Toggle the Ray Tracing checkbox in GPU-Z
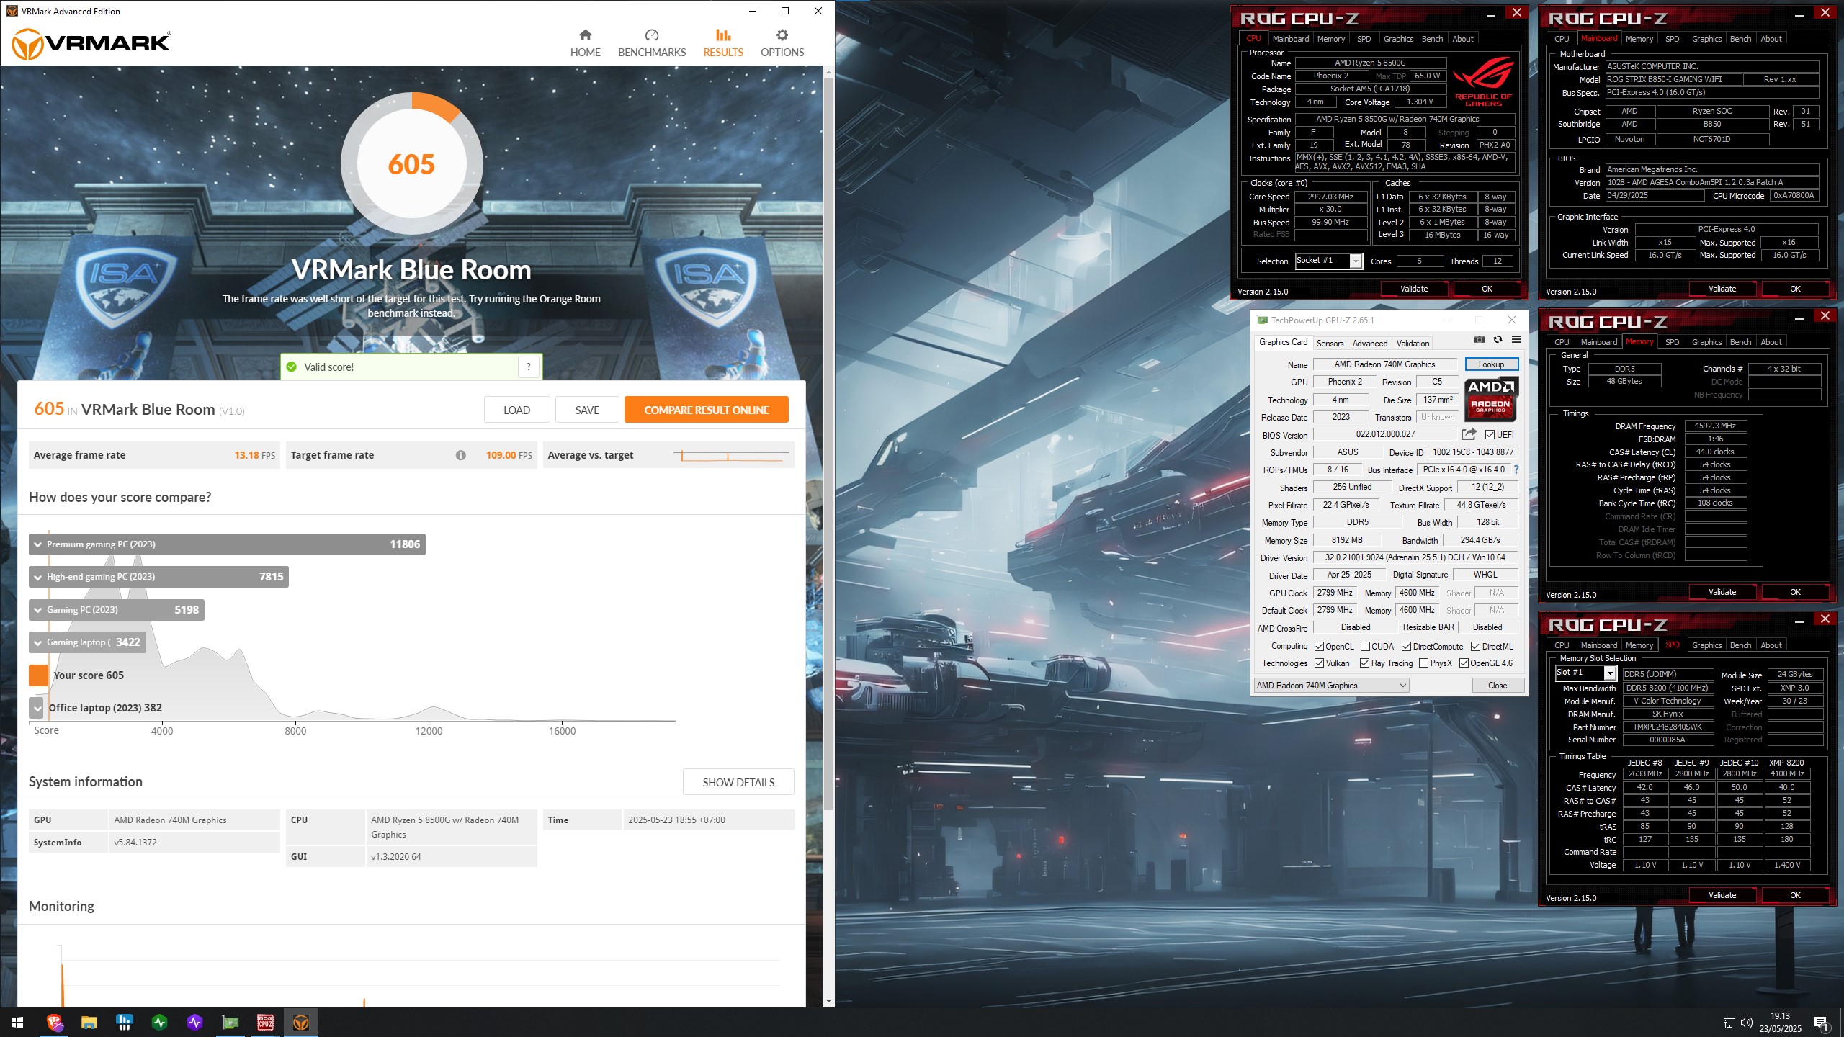The width and height of the screenshot is (1844, 1037). tap(1364, 663)
